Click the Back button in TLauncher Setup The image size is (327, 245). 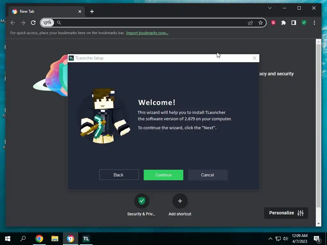click(119, 175)
